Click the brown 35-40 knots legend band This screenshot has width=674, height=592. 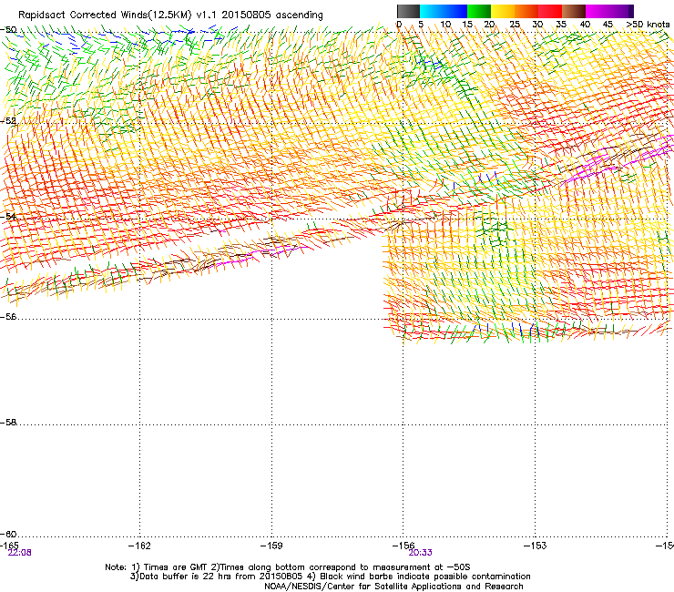[574, 11]
